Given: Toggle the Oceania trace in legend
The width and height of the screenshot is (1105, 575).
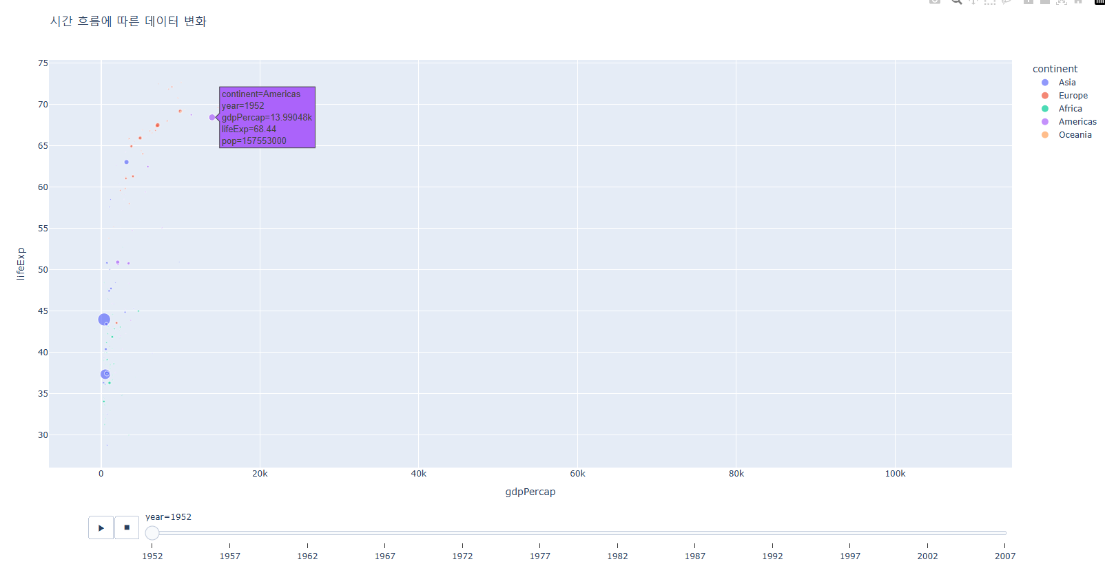Looking at the screenshot, I should [1075, 135].
